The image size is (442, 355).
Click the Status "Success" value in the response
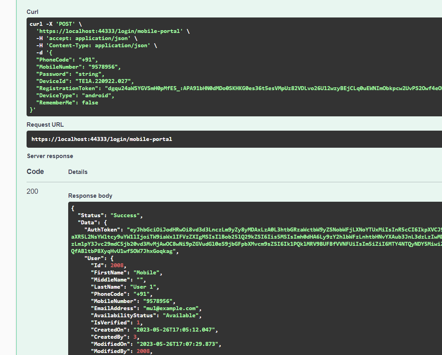[126, 215]
